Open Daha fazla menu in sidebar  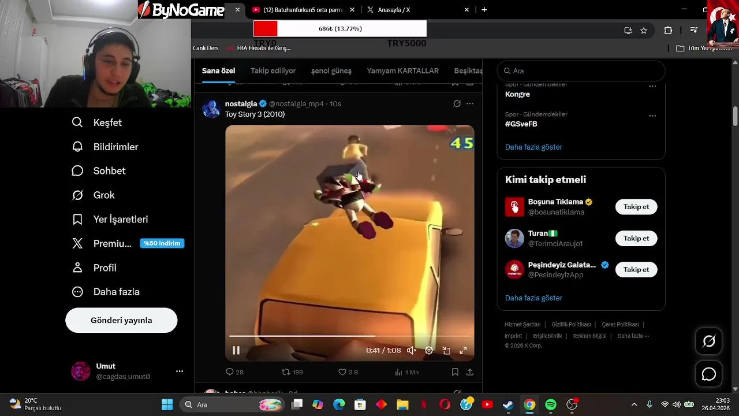105,292
